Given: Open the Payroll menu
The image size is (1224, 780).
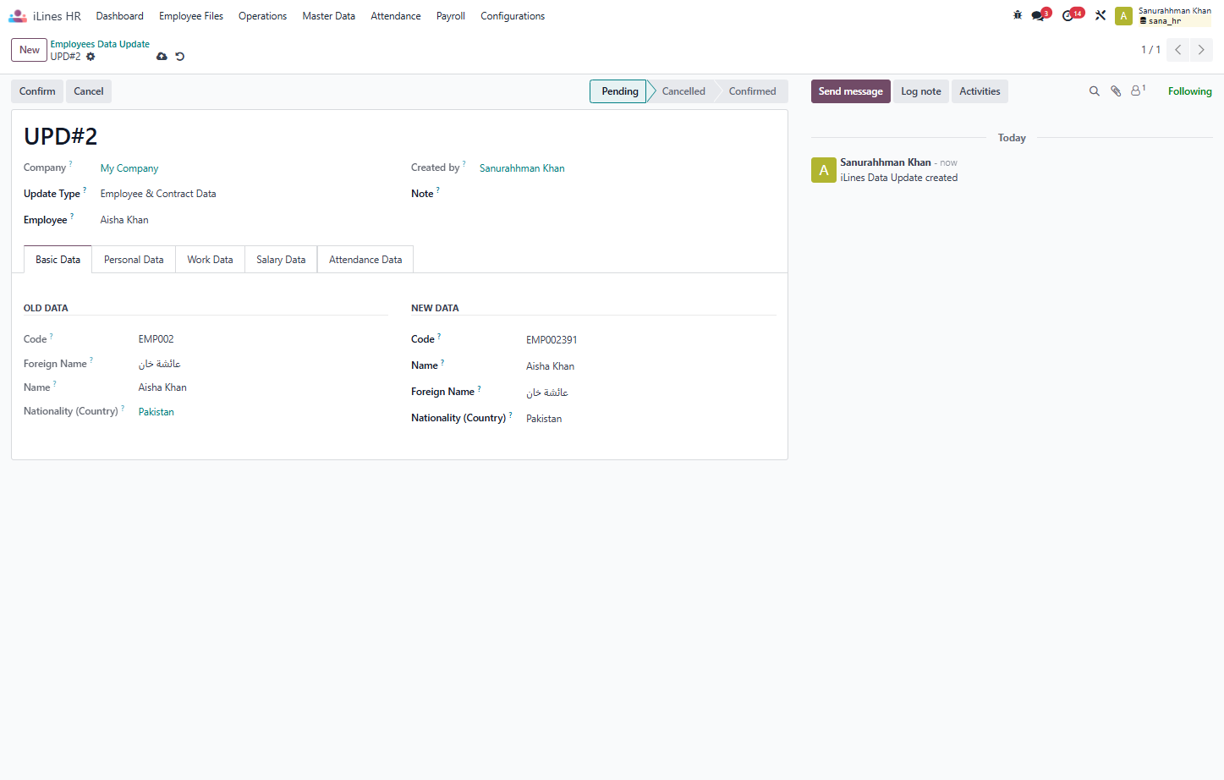Looking at the screenshot, I should tap(451, 16).
